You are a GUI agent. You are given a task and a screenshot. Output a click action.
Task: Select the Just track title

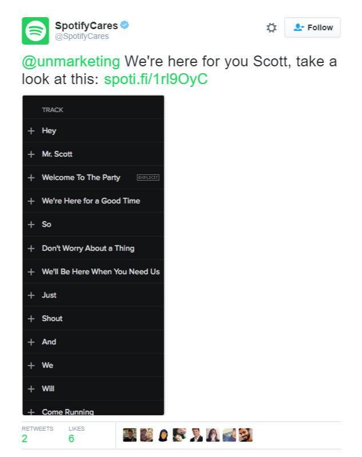[x=49, y=295]
